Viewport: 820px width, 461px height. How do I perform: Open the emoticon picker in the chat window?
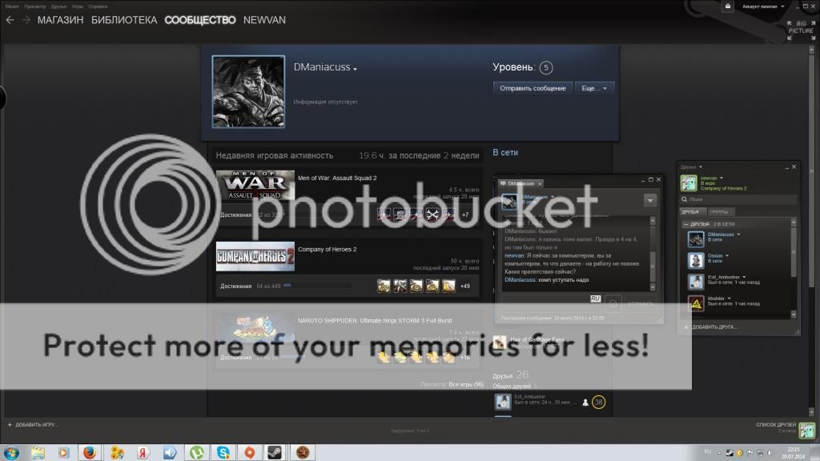(x=613, y=303)
